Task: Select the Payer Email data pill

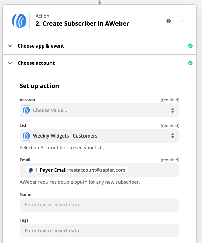Action: point(77,170)
